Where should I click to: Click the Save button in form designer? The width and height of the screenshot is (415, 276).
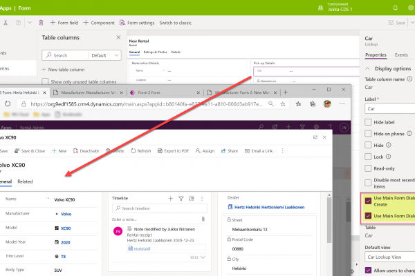tap(397, 23)
